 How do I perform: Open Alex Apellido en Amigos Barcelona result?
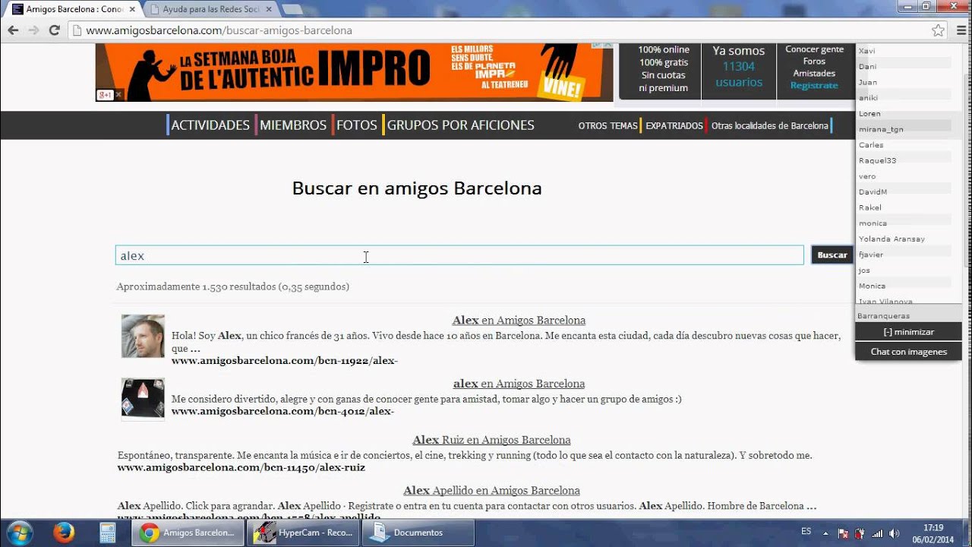click(491, 491)
